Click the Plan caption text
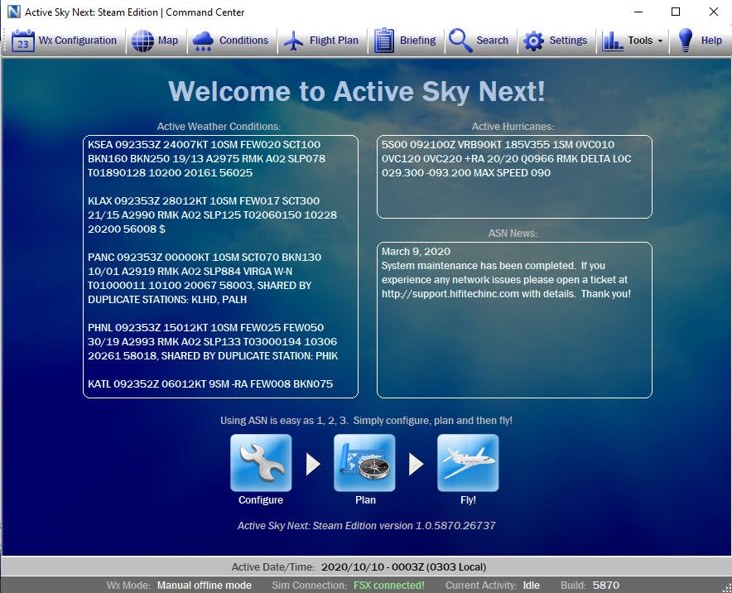The image size is (732, 593). pyautogui.click(x=365, y=500)
